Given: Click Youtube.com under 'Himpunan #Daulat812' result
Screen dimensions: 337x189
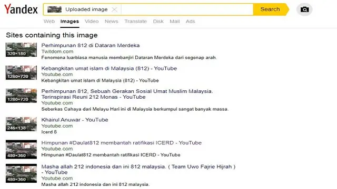Looking at the screenshot, I should [57, 149].
